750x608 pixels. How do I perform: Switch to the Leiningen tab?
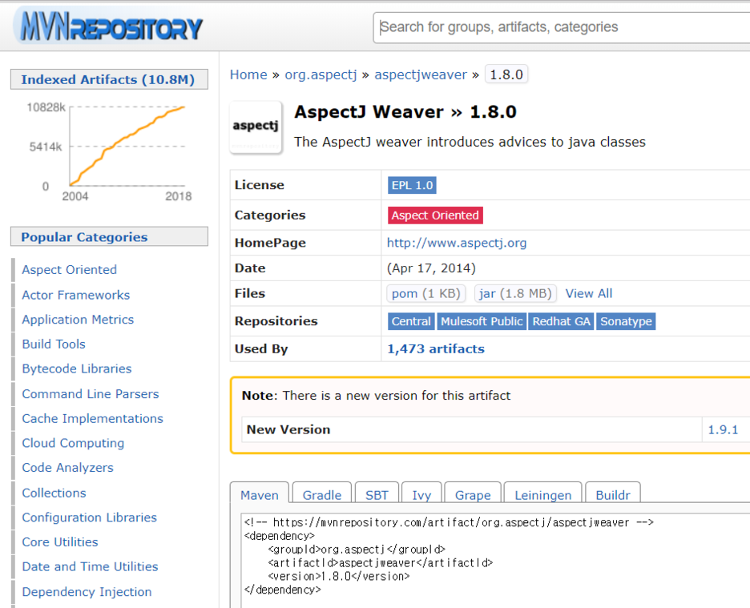543,494
